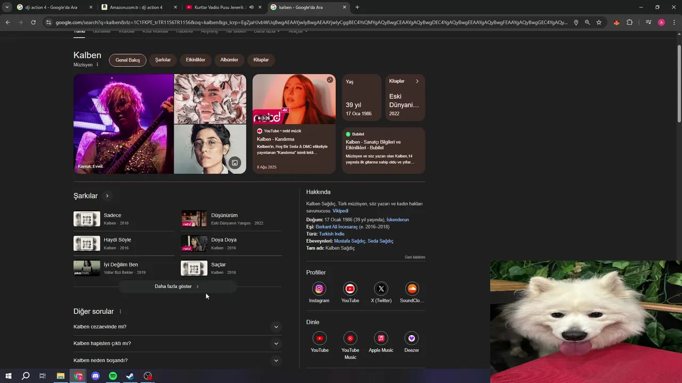Click the Geri bildirim feedback link
The width and height of the screenshot is (682, 383).
click(415, 257)
